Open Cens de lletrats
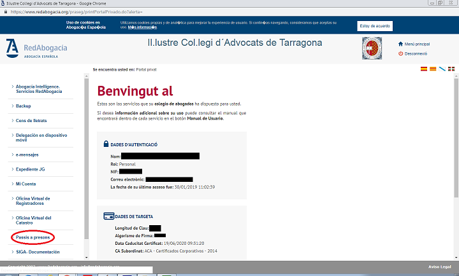 point(31,121)
